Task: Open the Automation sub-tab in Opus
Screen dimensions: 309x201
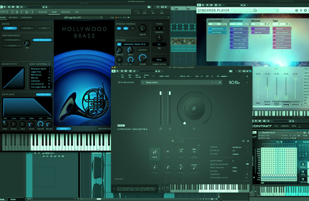Action: 26,18
